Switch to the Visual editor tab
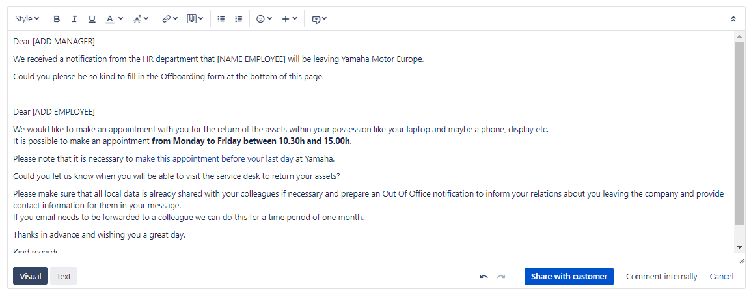 [x=30, y=276]
